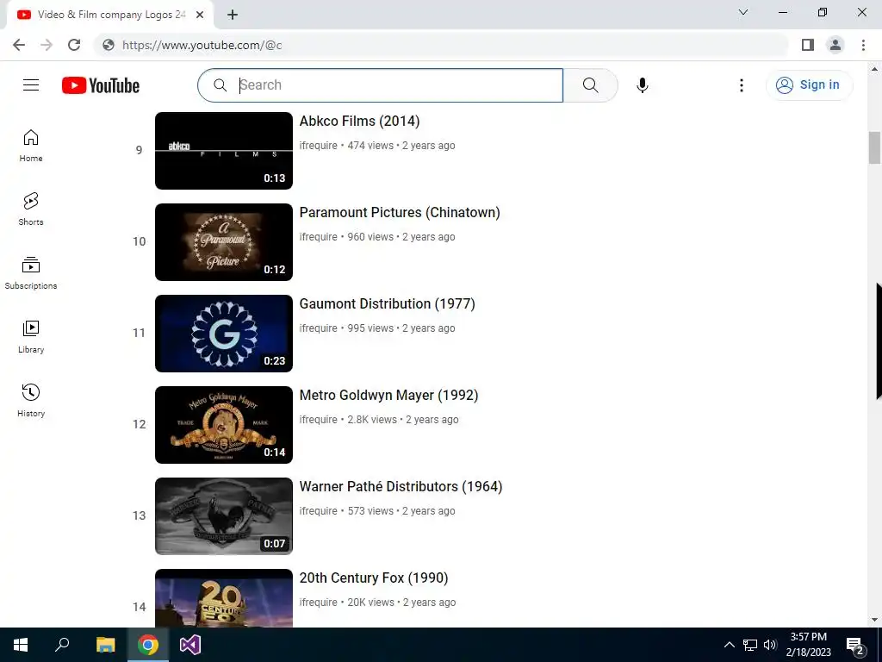Play the Gaumont Distribution thumbnail

(x=224, y=334)
